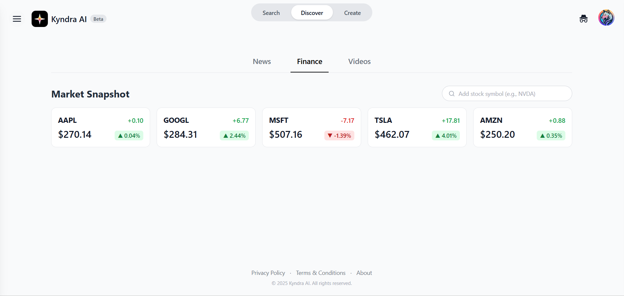Image resolution: width=624 pixels, height=296 pixels.
Task: Toggle the incognito mode icon
Action: pyautogui.click(x=584, y=19)
